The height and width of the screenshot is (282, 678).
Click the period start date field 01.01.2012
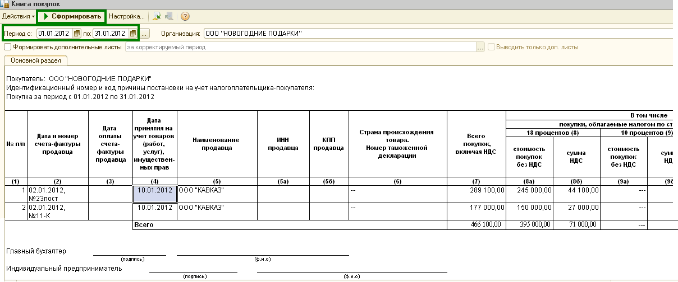(x=55, y=34)
